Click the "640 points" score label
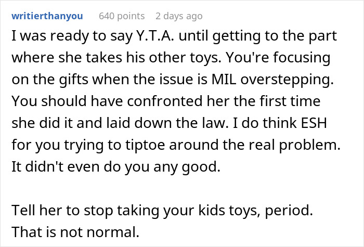The height and width of the screenshot is (247, 364). tap(122, 16)
